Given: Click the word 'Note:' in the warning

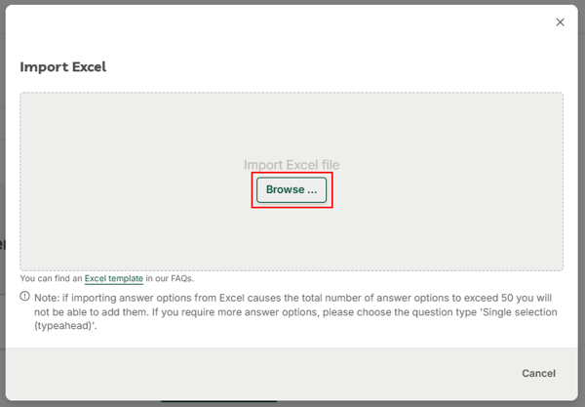Looking at the screenshot, I should coord(47,298).
